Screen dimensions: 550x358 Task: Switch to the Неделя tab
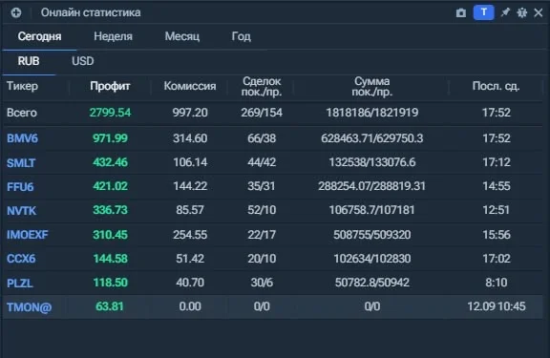[113, 36]
